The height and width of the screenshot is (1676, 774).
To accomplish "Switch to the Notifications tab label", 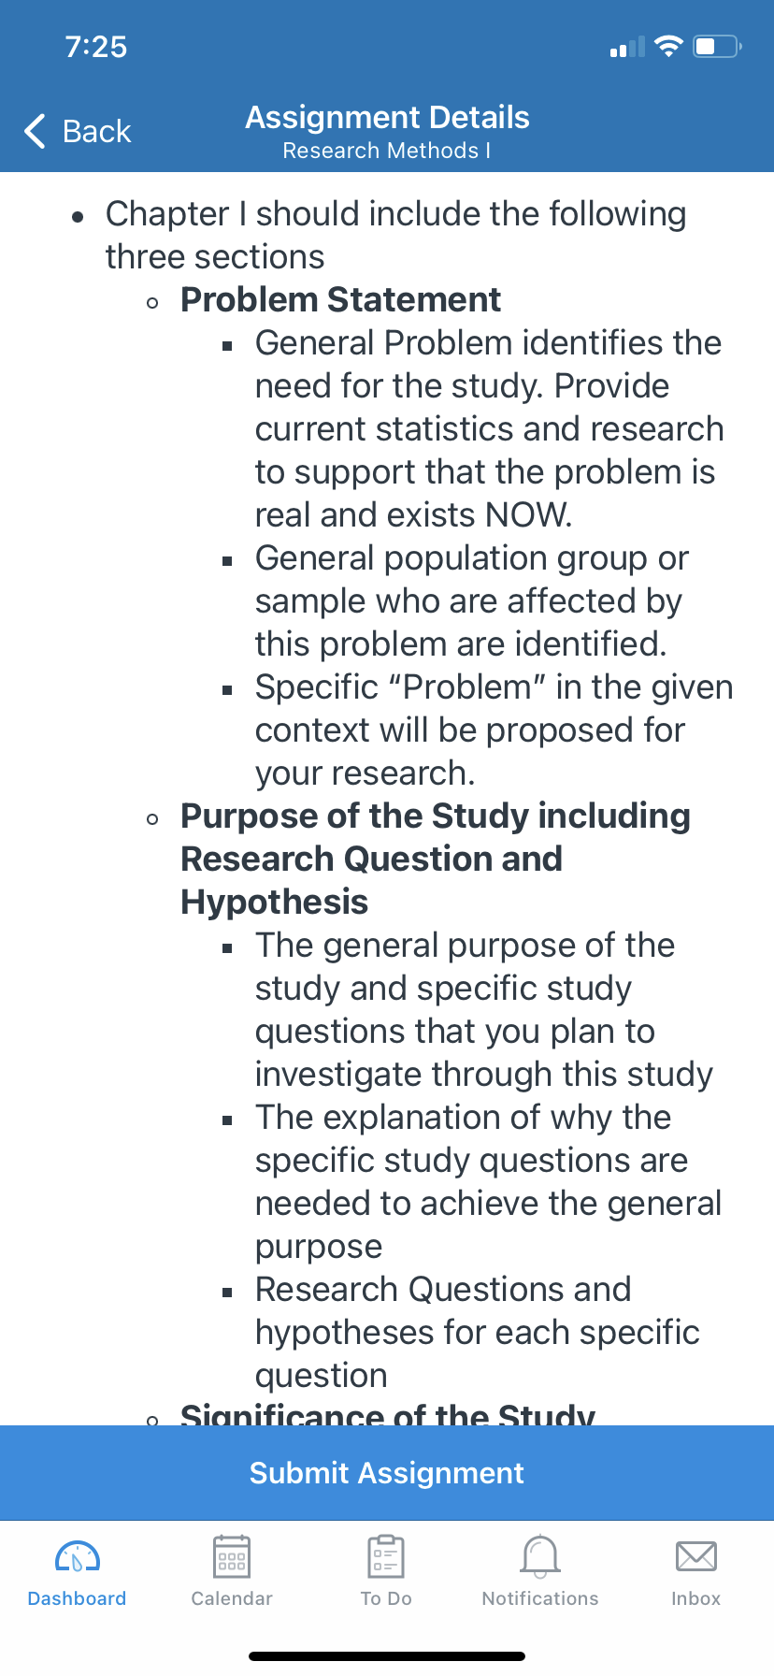I will 540,1598.
